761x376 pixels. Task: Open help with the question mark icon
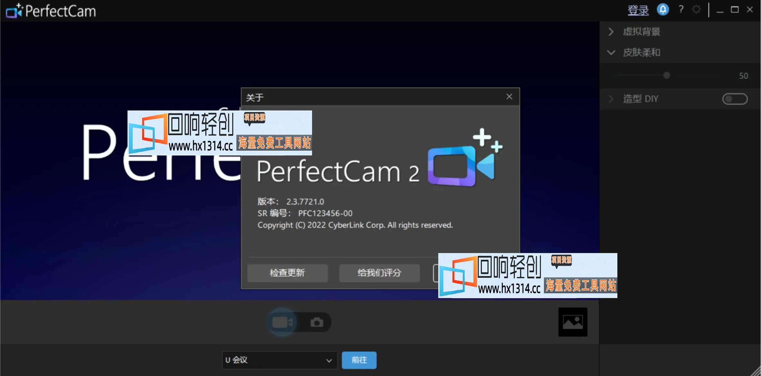(x=681, y=10)
